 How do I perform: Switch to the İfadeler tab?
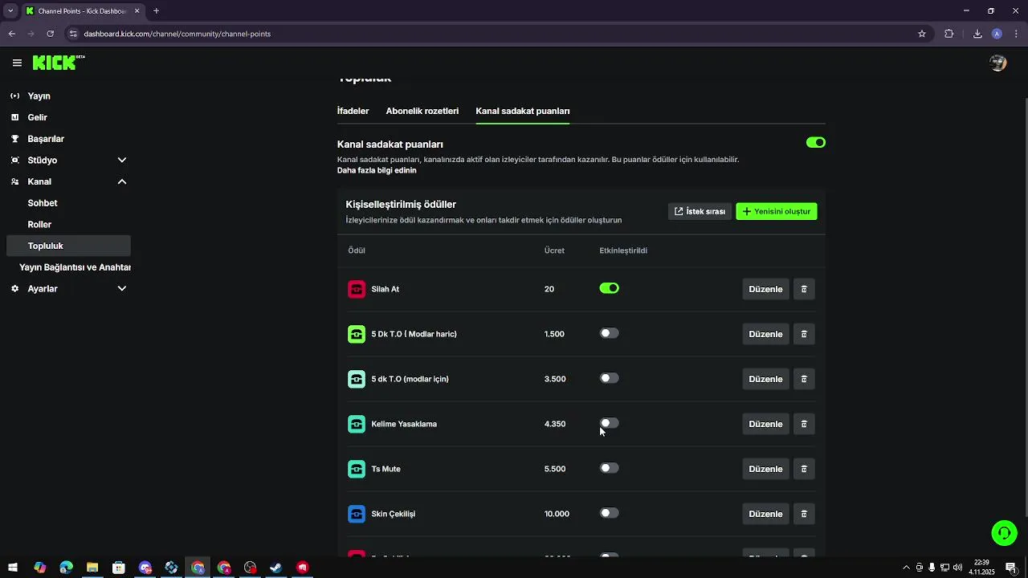[x=353, y=111]
